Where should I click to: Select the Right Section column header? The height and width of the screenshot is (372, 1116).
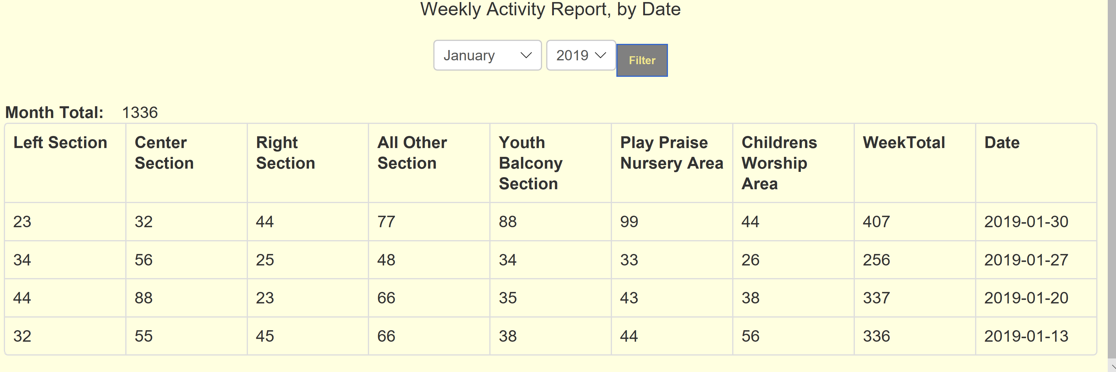(x=285, y=153)
